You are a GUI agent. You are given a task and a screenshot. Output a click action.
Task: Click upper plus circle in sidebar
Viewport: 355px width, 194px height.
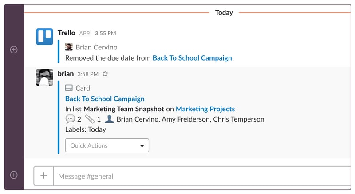pos(14,49)
